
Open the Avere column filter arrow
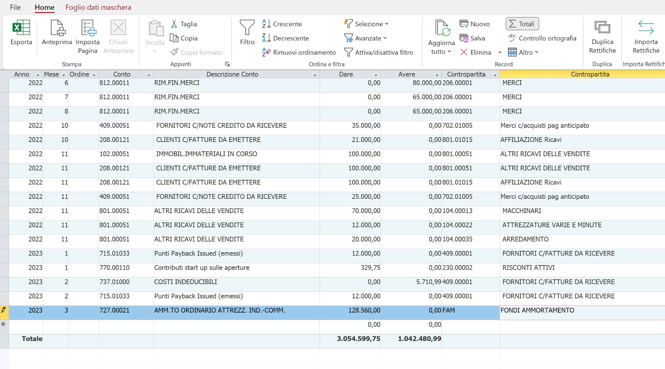(x=437, y=75)
